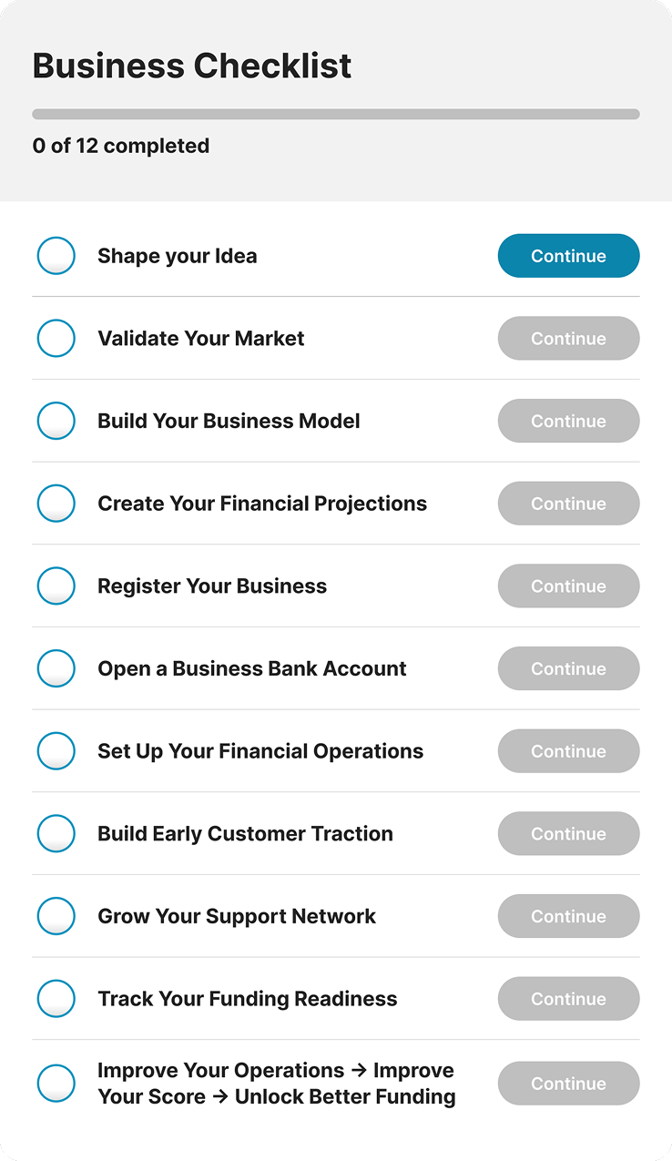Tick Set Up Your Financial Operations circle
The image size is (672, 1161).
[x=56, y=751]
